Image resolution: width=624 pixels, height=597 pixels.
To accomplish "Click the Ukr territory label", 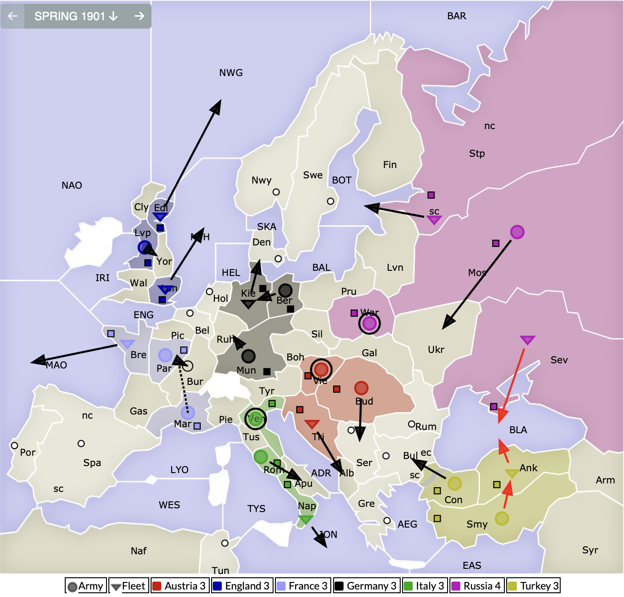I will [436, 350].
